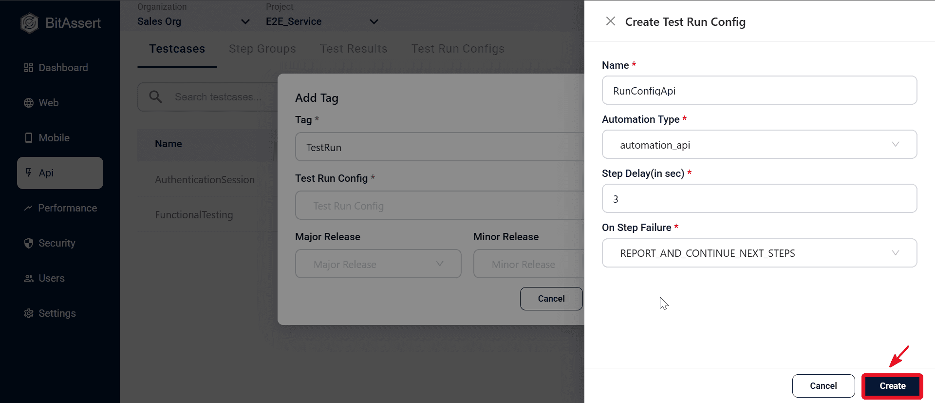Expand the Sales Org organization dropdown
Screen dimensions: 935x403
point(193,21)
